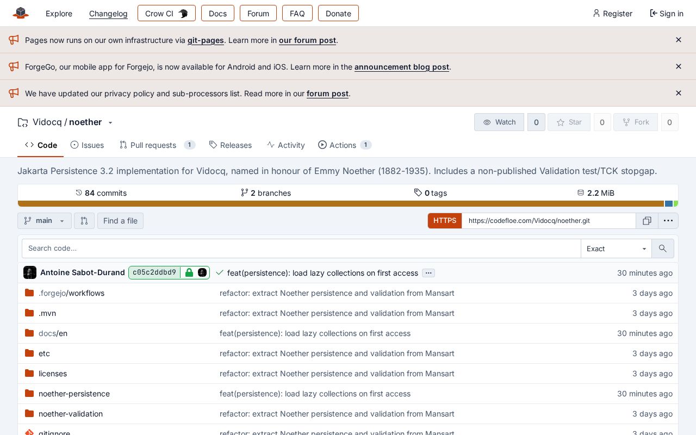Click the Find a file button

point(121,221)
